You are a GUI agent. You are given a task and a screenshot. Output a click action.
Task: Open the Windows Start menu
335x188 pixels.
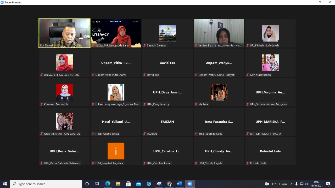5,184
